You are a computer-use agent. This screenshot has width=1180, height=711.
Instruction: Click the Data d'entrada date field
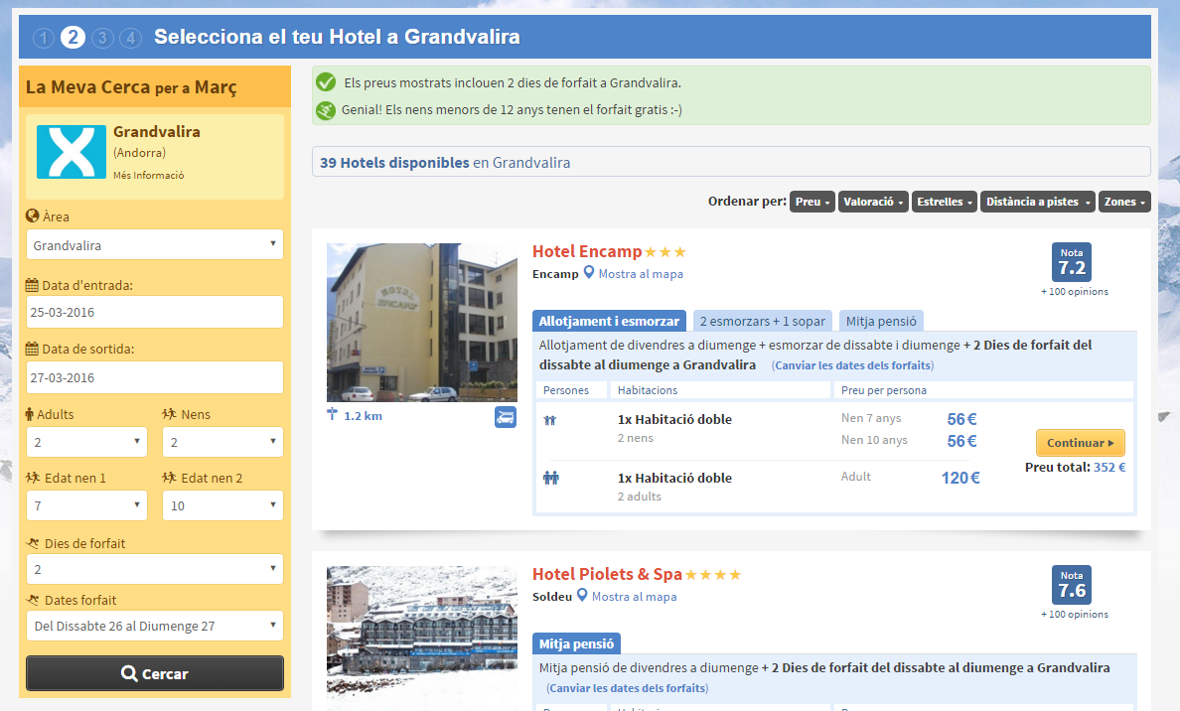coord(154,312)
